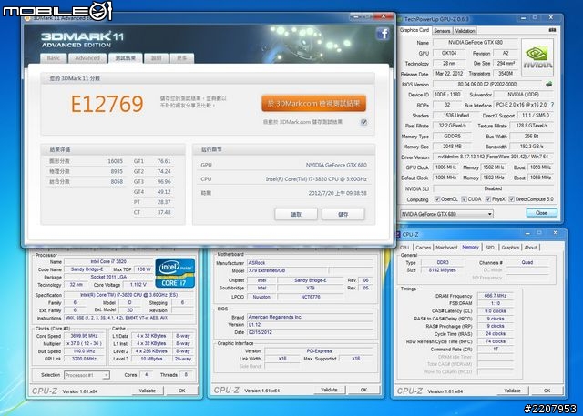The width and height of the screenshot is (583, 416).
Task: Click the 儲存 save button in 3DMark 11
Action: [343, 214]
